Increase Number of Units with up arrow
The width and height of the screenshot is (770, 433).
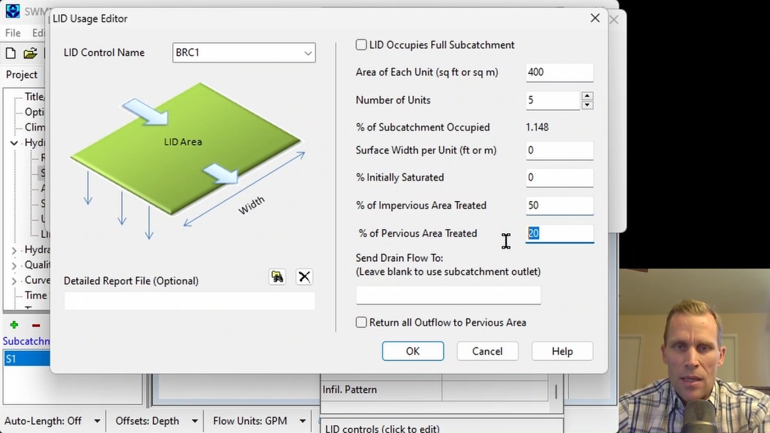coord(587,96)
